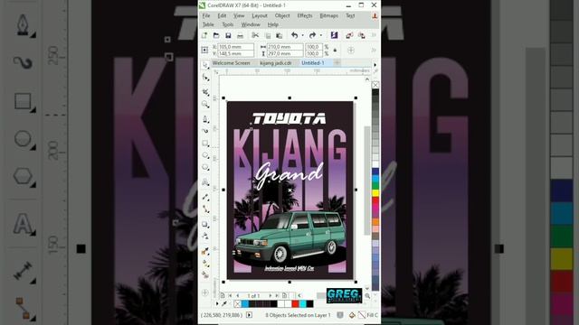Undo the last action
This screenshot has width=579, height=325.
point(294,35)
